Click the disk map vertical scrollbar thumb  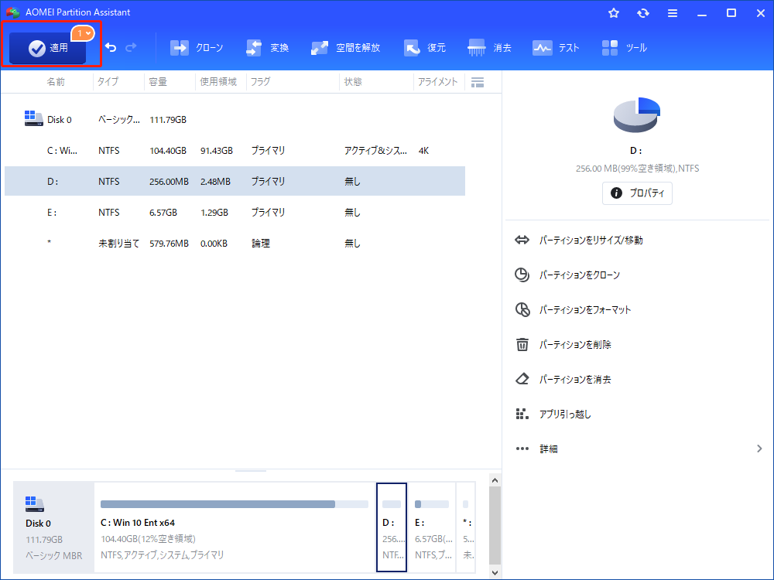[x=495, y=525]
